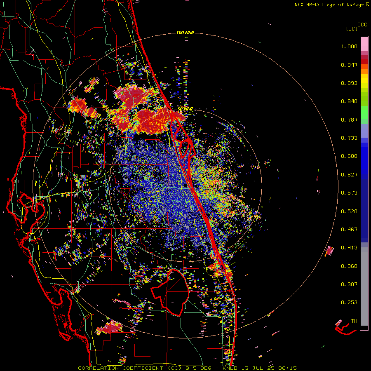Viewport: 371px width, 371px height.
Task: Click the 0.413 legend value
Action: tap(349, 248)
